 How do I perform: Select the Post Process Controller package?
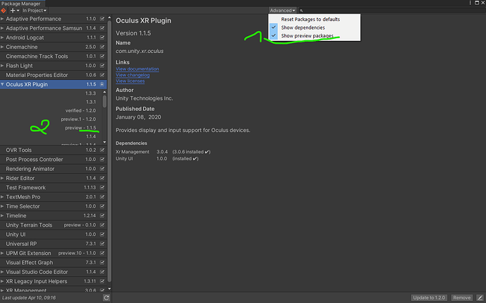(x=54, y=159)
